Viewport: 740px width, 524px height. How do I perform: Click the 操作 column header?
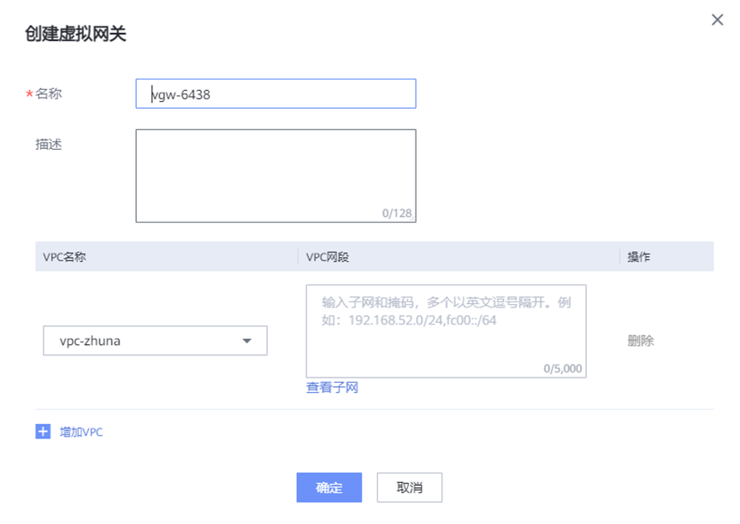tap(639, 257)
